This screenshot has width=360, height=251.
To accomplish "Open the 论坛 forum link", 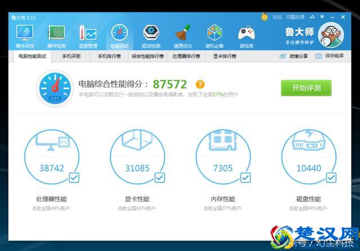I will pos(277,17).
